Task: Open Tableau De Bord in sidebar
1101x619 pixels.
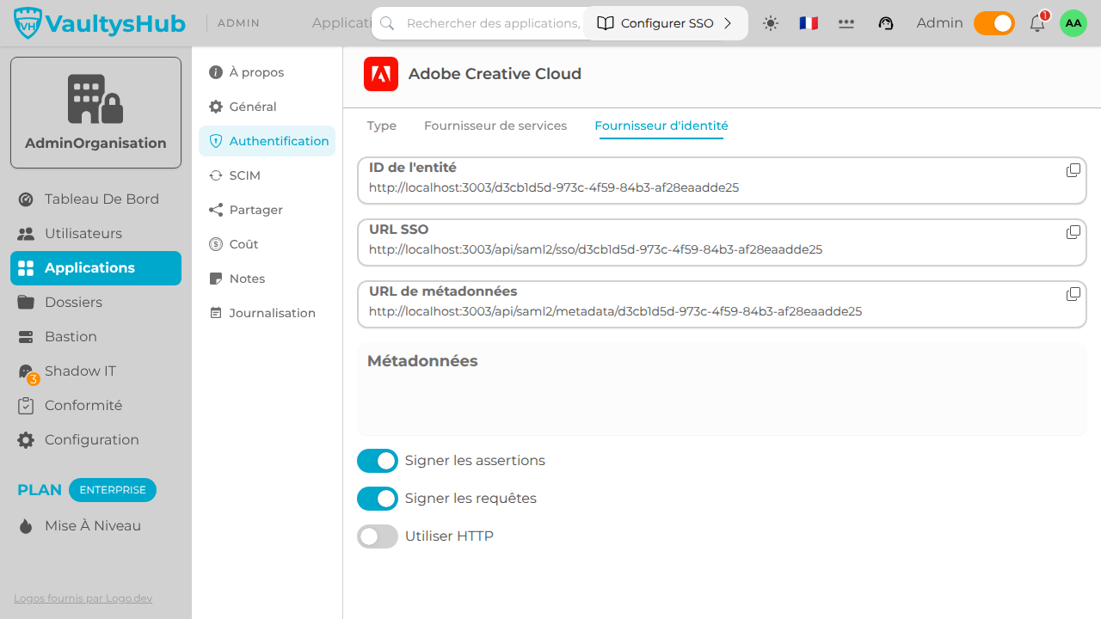Action: point(95,199)
